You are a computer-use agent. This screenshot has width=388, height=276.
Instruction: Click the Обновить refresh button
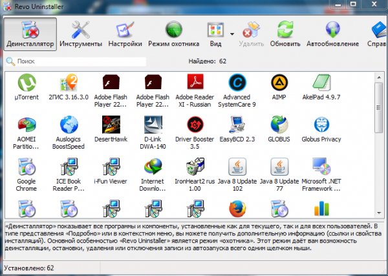pyautogui.click(x=285, y=34)
